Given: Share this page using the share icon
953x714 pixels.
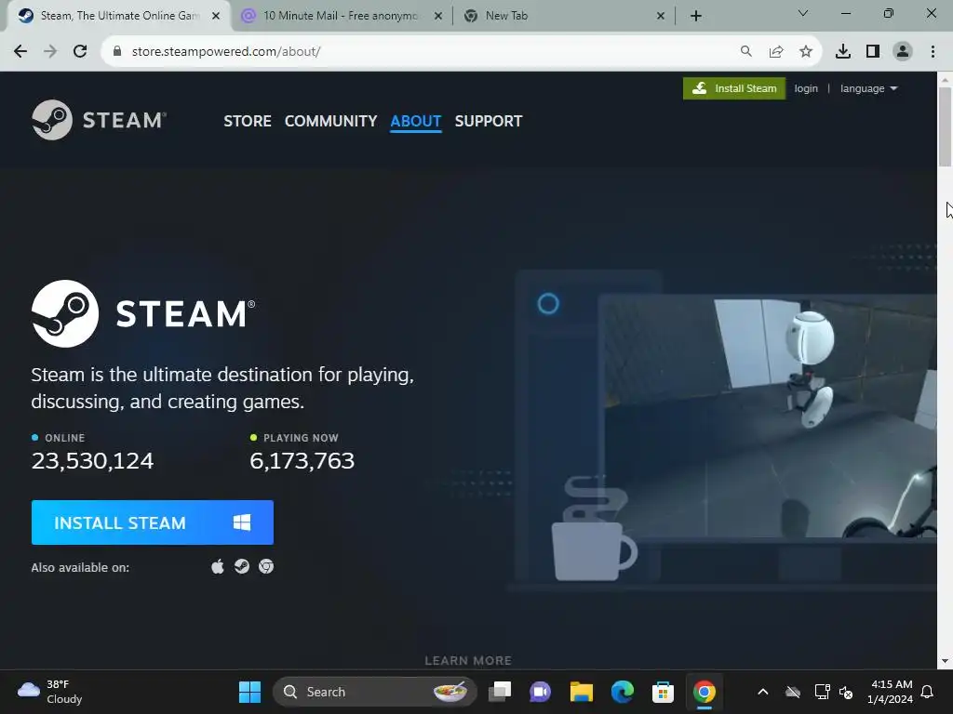Looking at the screenshot, I should point(776,52).
